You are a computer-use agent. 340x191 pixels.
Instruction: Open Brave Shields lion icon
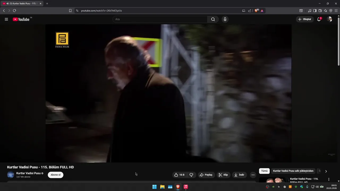pos(256,11)
